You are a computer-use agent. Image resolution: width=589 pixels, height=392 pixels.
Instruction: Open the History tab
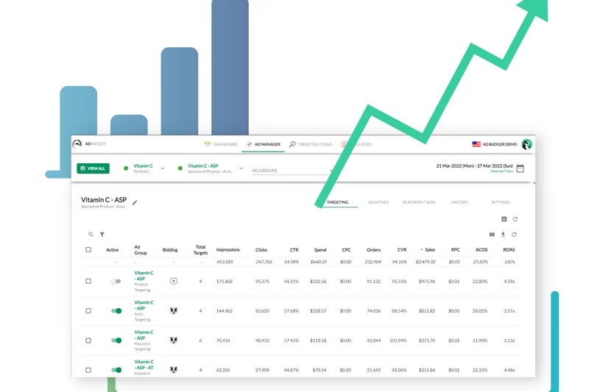(459, 202)
